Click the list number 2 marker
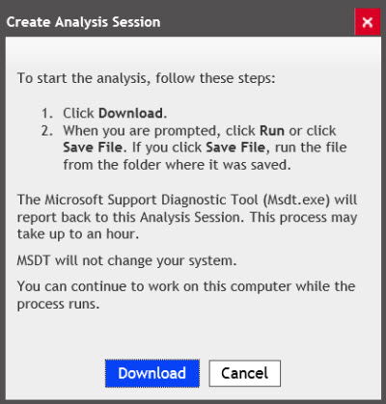Screen dimensions: 386x404 click(47, 131)
